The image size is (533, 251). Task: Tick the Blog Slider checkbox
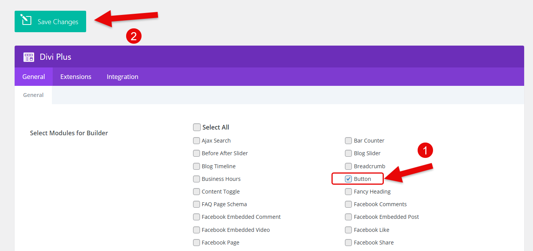pos(348,153)
